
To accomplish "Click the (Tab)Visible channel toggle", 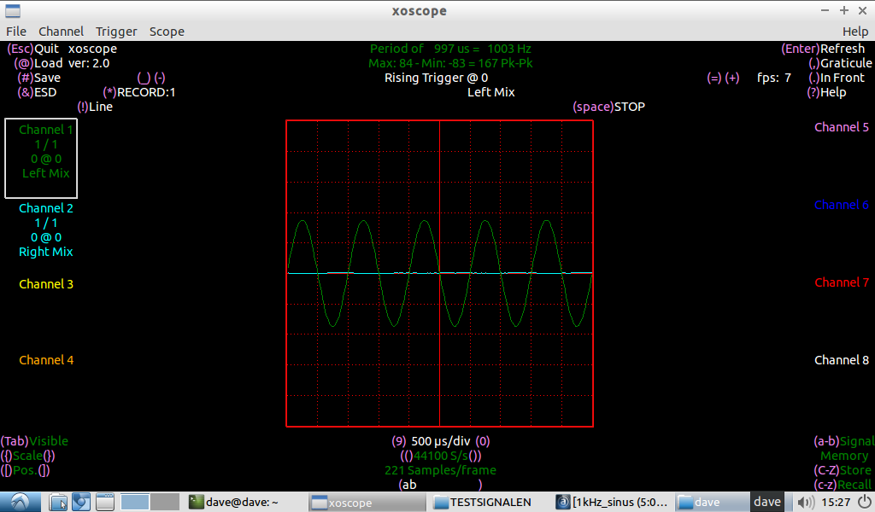I will [34, 441].
